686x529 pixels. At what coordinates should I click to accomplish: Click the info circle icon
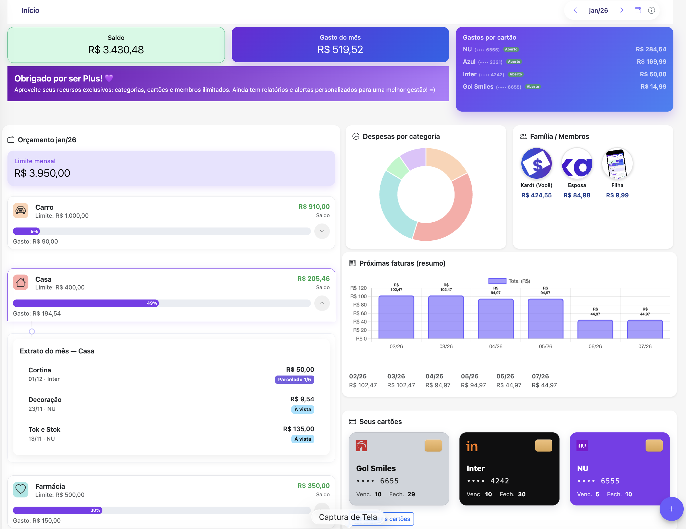click(652, 10)
